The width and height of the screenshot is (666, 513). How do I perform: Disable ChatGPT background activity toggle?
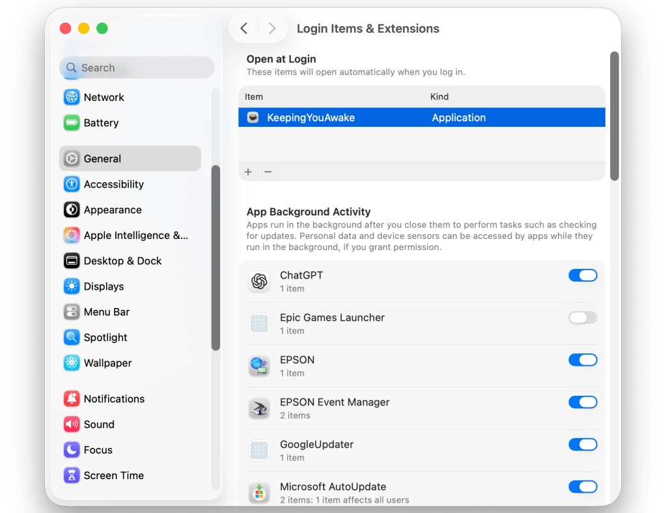(583, 275)
